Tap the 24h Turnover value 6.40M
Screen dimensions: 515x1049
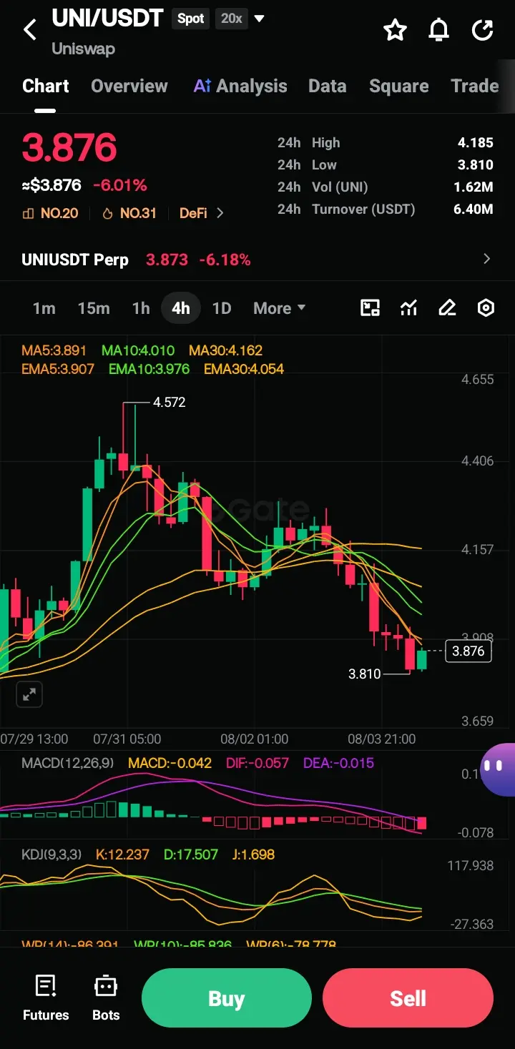tap(474, 210)
